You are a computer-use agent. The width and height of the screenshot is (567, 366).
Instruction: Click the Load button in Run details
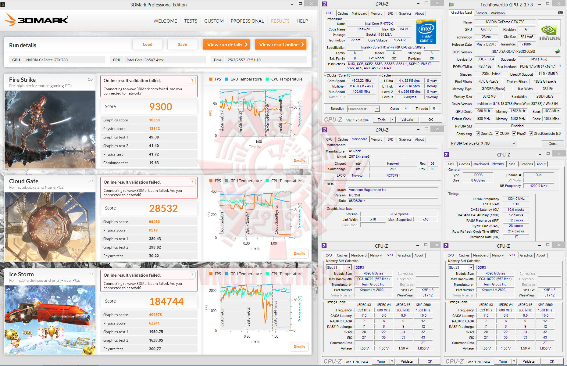click(148, 45)
